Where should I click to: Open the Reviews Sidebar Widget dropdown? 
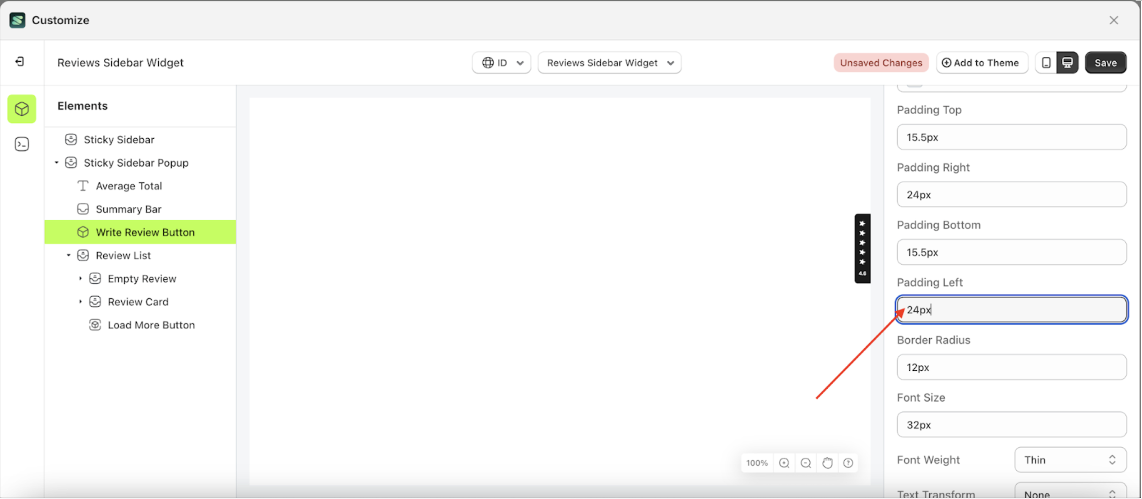[x=609, y=63]
